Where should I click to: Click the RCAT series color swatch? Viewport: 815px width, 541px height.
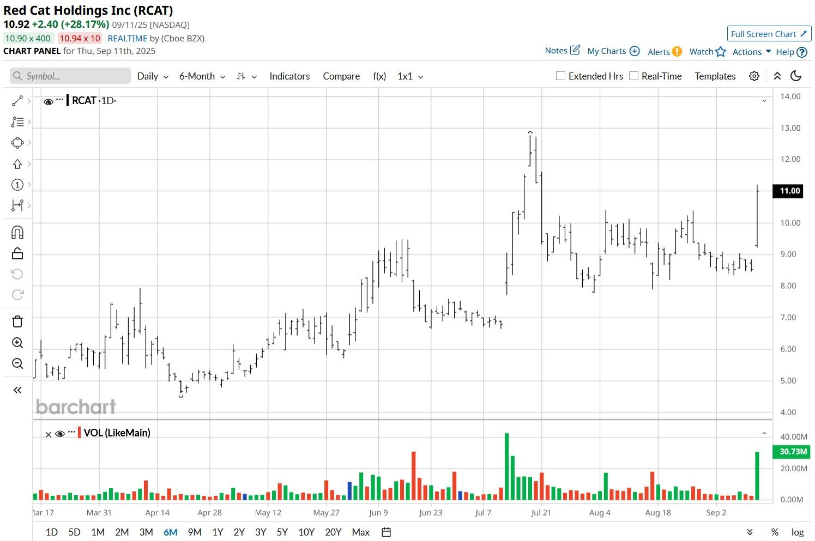click(68, 100)
